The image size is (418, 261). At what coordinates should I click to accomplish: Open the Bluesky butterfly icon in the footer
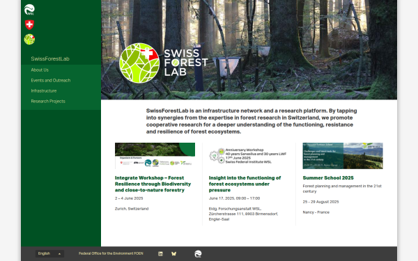tap(173, 254)
